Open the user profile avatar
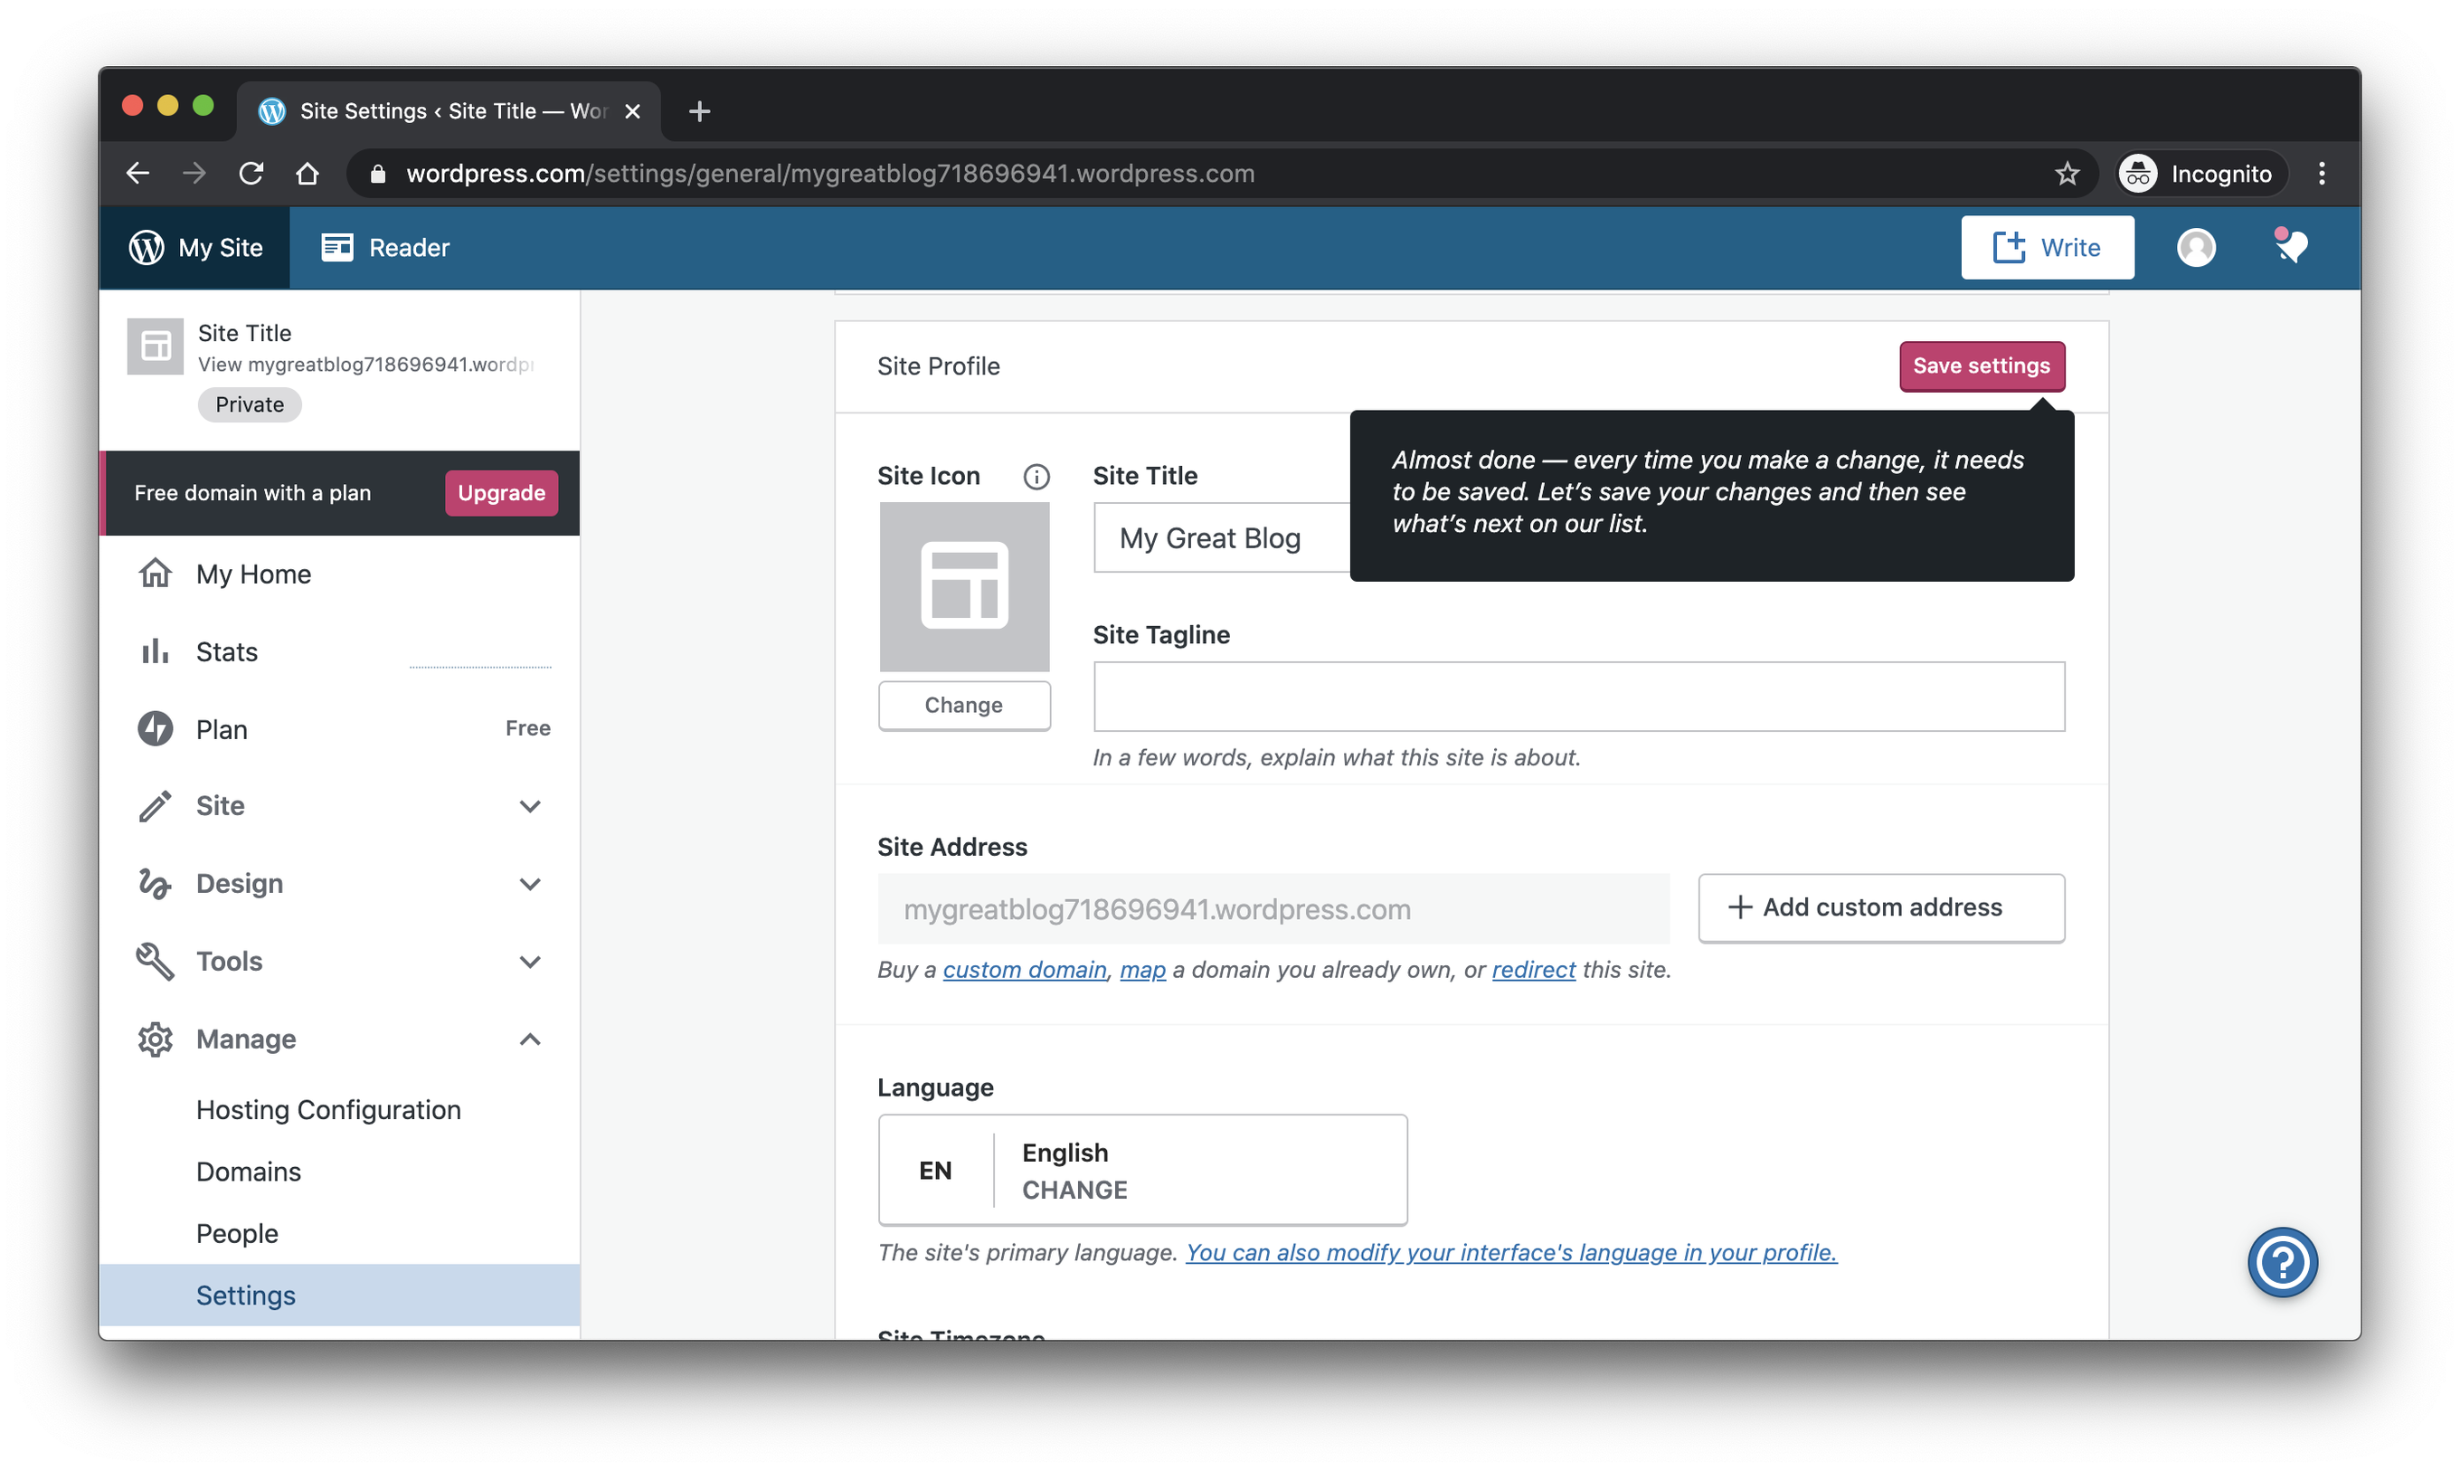Image resolution: width=2460 pixels, height=1471 pixels. click(2196, 248)
